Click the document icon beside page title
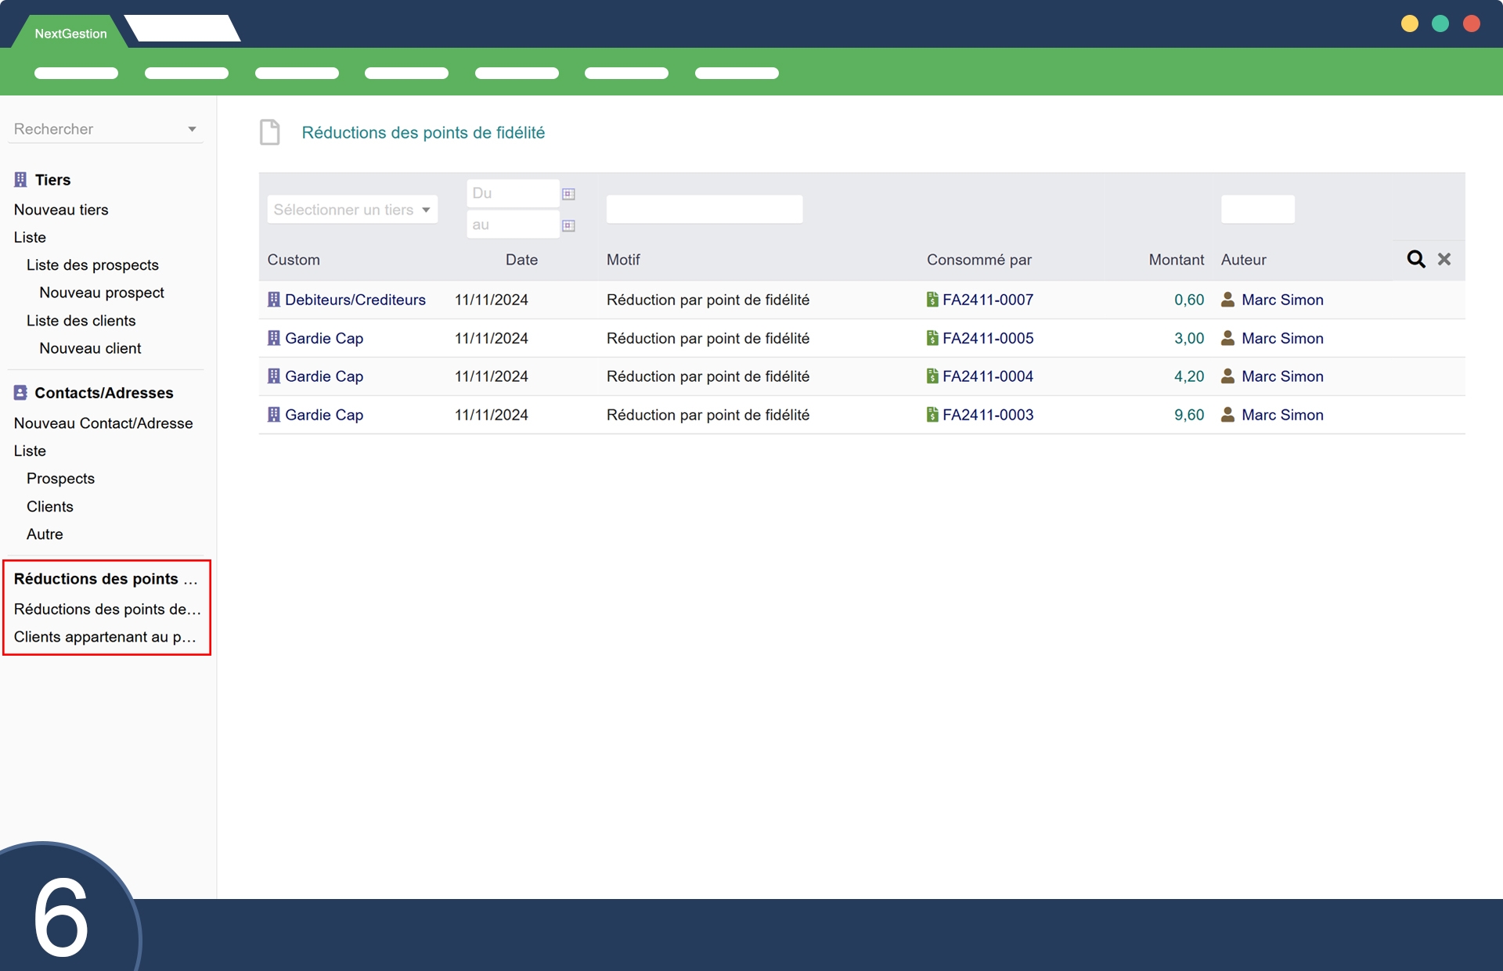Viewport: 1503px width, 971px height. 270,132
